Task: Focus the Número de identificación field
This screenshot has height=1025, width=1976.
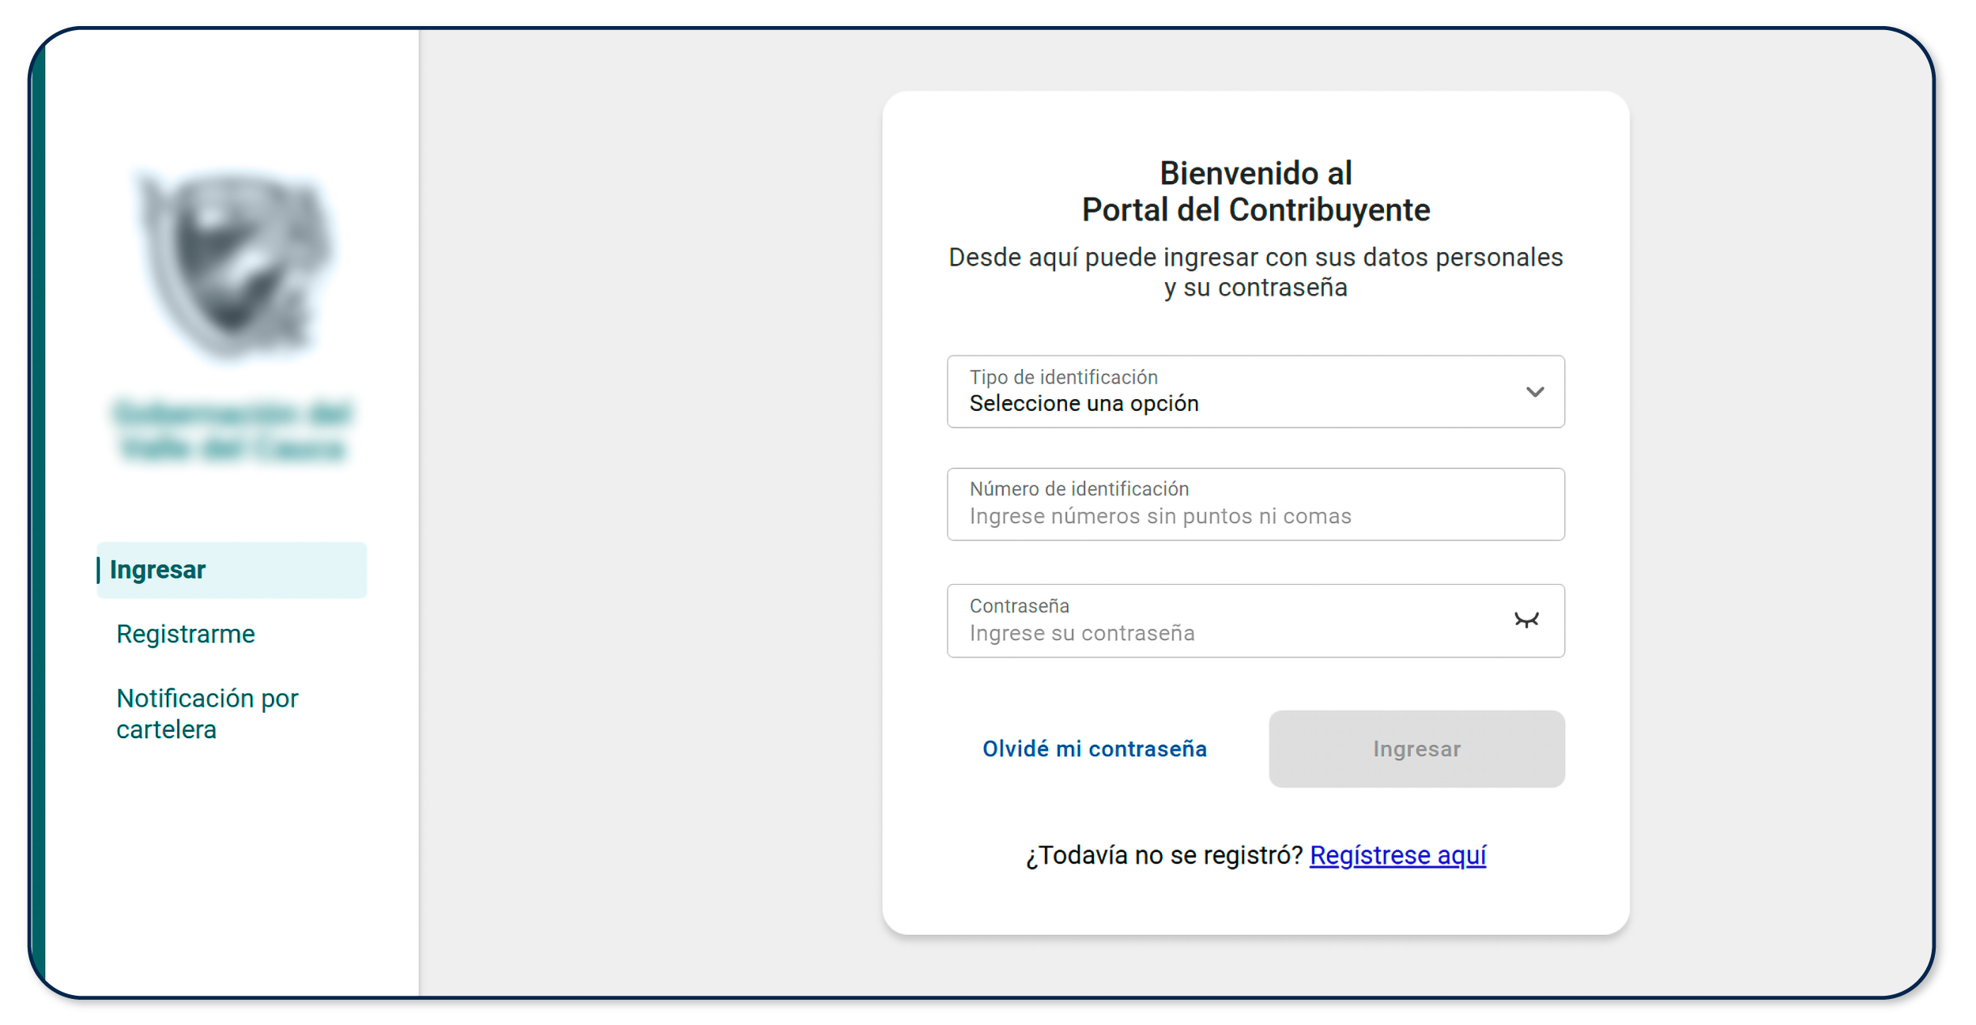Action: click(1255, 504)
